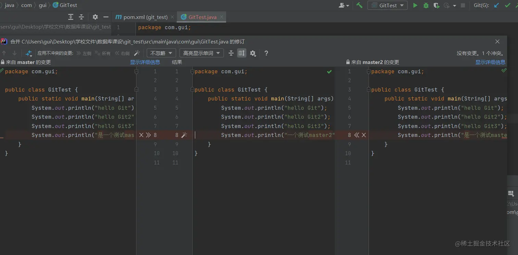Click lock icon beside 来自 master 的变更
Viewport: 518px width, 255px height.
(x=3, y=62)
